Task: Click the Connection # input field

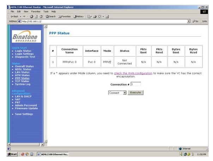Action: click(136, 84)
